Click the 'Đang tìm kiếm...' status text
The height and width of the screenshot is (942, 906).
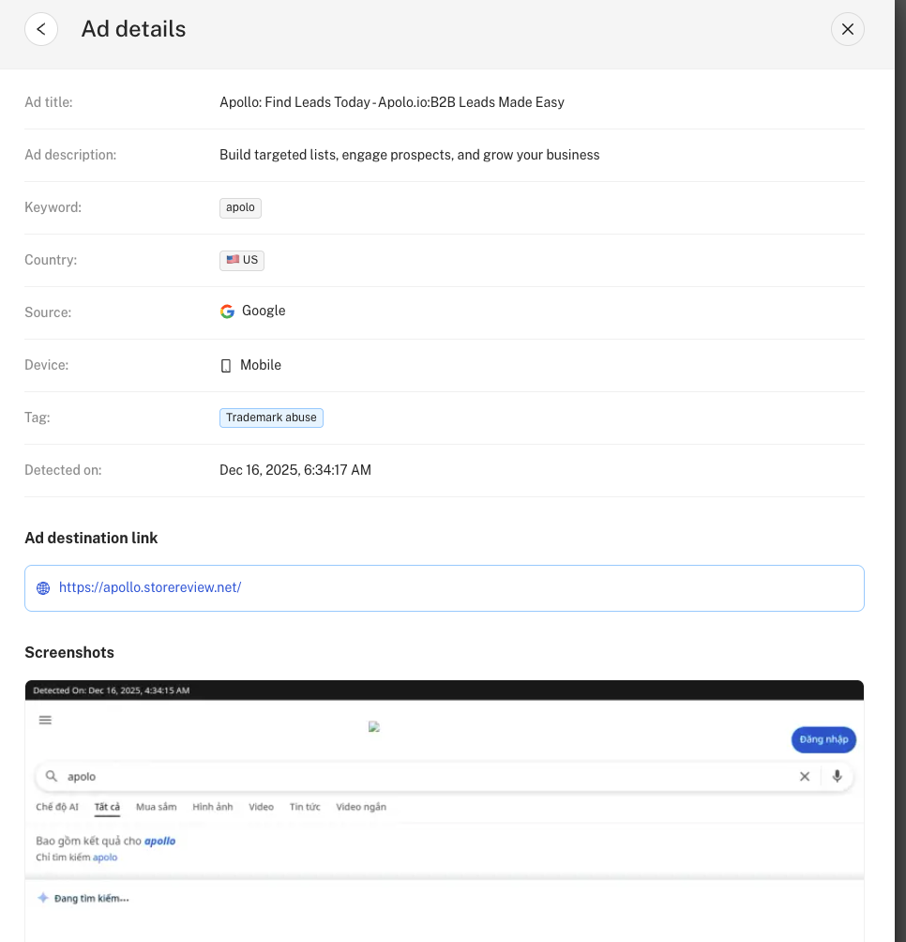click(x=91, y=899)
